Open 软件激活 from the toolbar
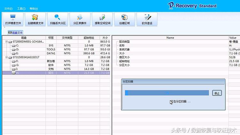Screen dimensions: 240x135 (x=147, y=19)
